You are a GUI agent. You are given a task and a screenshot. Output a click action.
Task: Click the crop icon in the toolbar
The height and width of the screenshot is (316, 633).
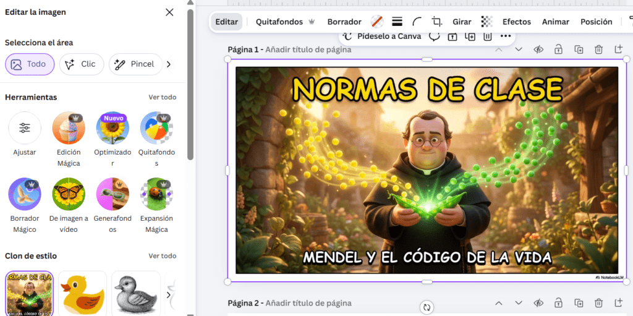coord(436,22)
